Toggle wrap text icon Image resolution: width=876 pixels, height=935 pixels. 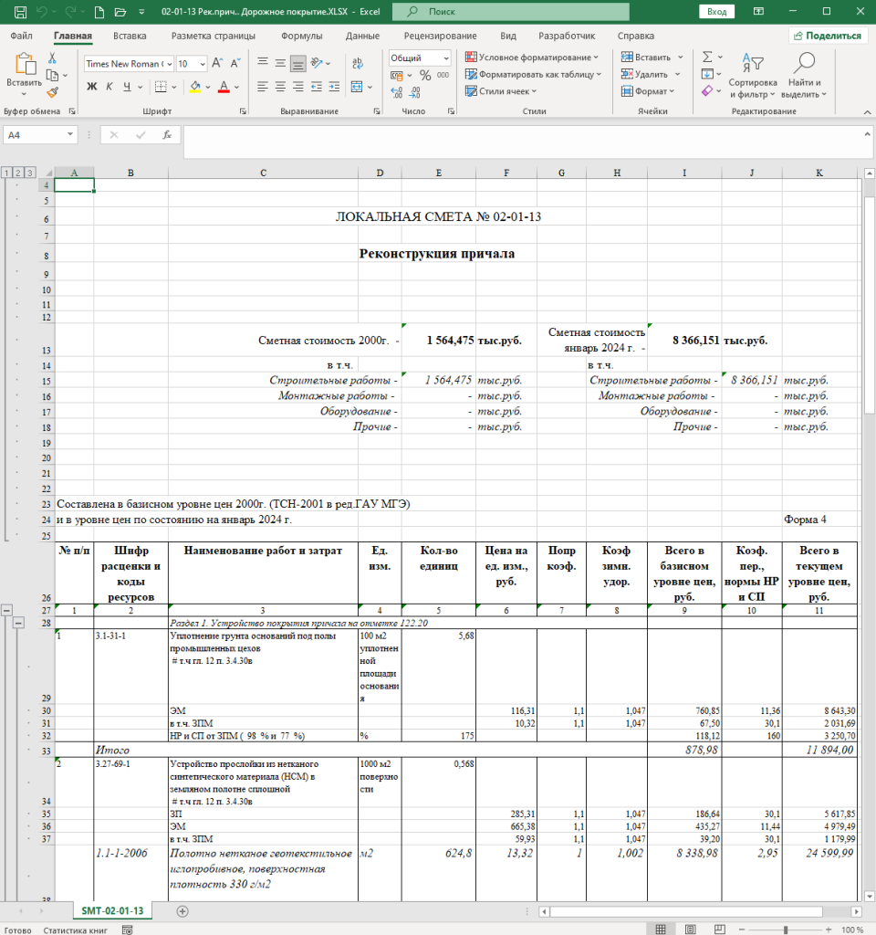(x=358, y=63)
